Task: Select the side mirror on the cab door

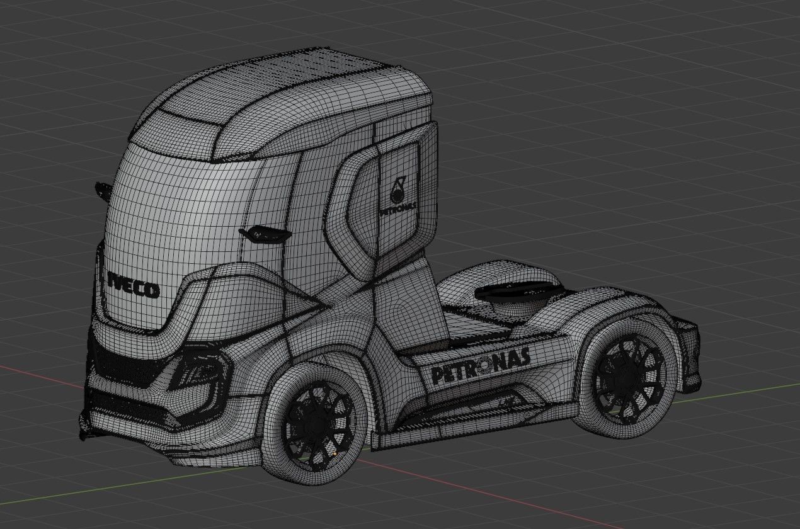Action: (265, 234)
